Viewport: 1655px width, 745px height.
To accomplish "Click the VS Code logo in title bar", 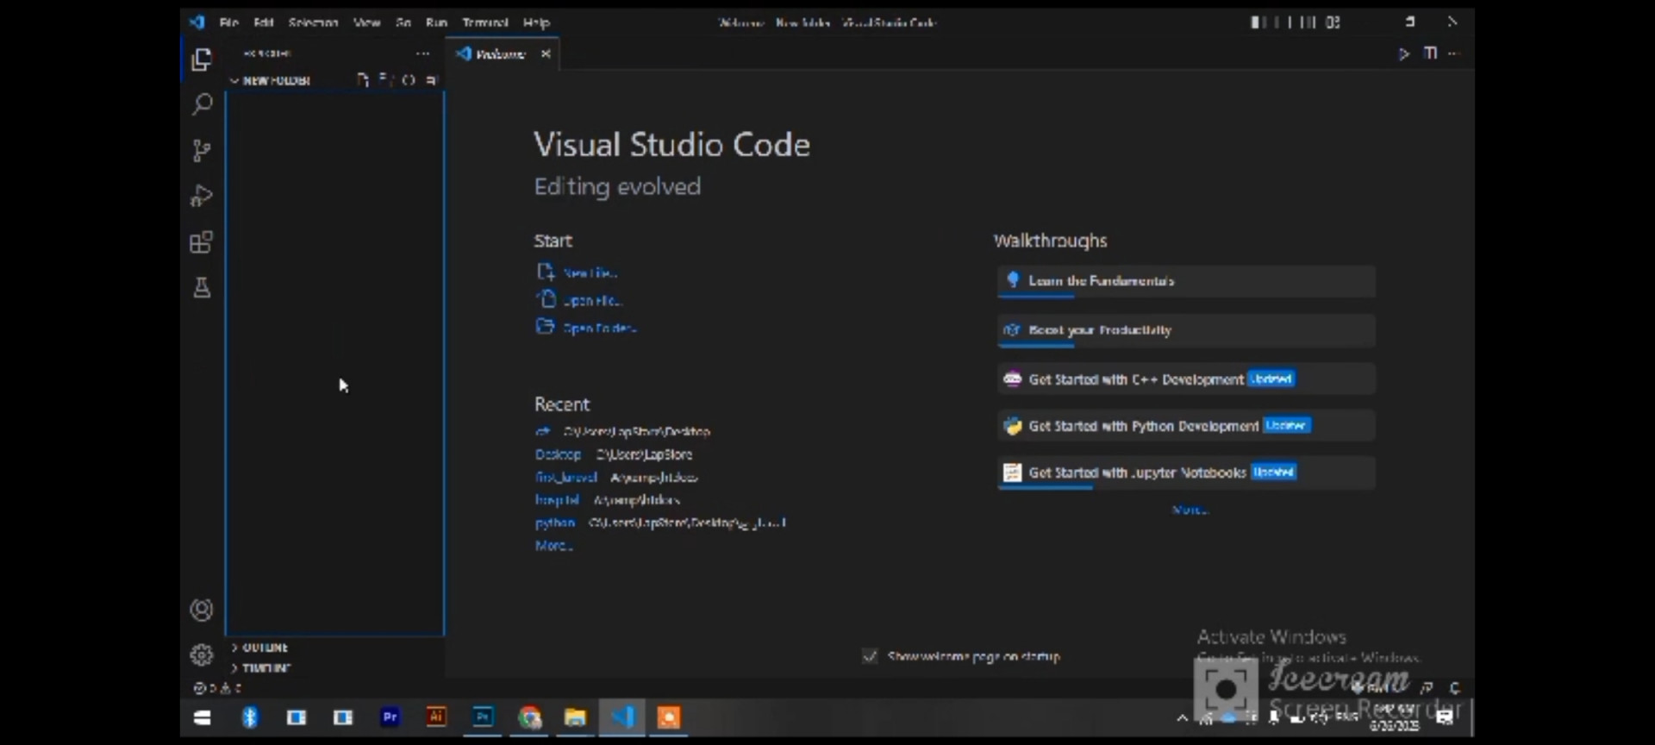I will 197,22.
